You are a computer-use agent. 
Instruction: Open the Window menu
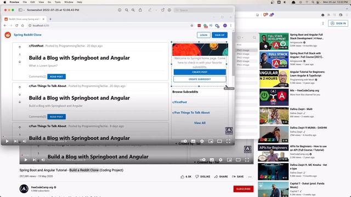[69, 2]
